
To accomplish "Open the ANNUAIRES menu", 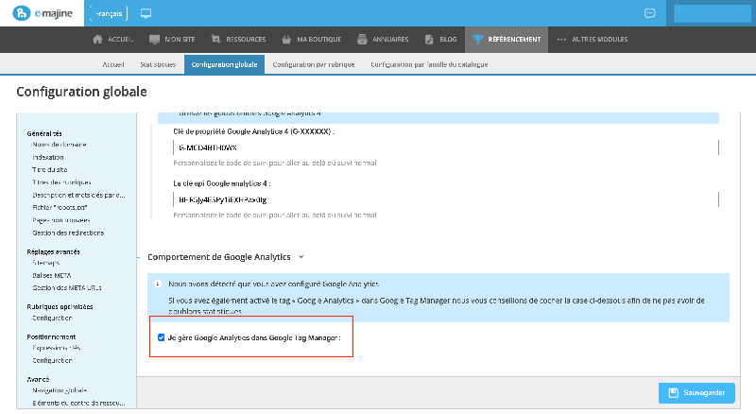I will coord(383,39).
